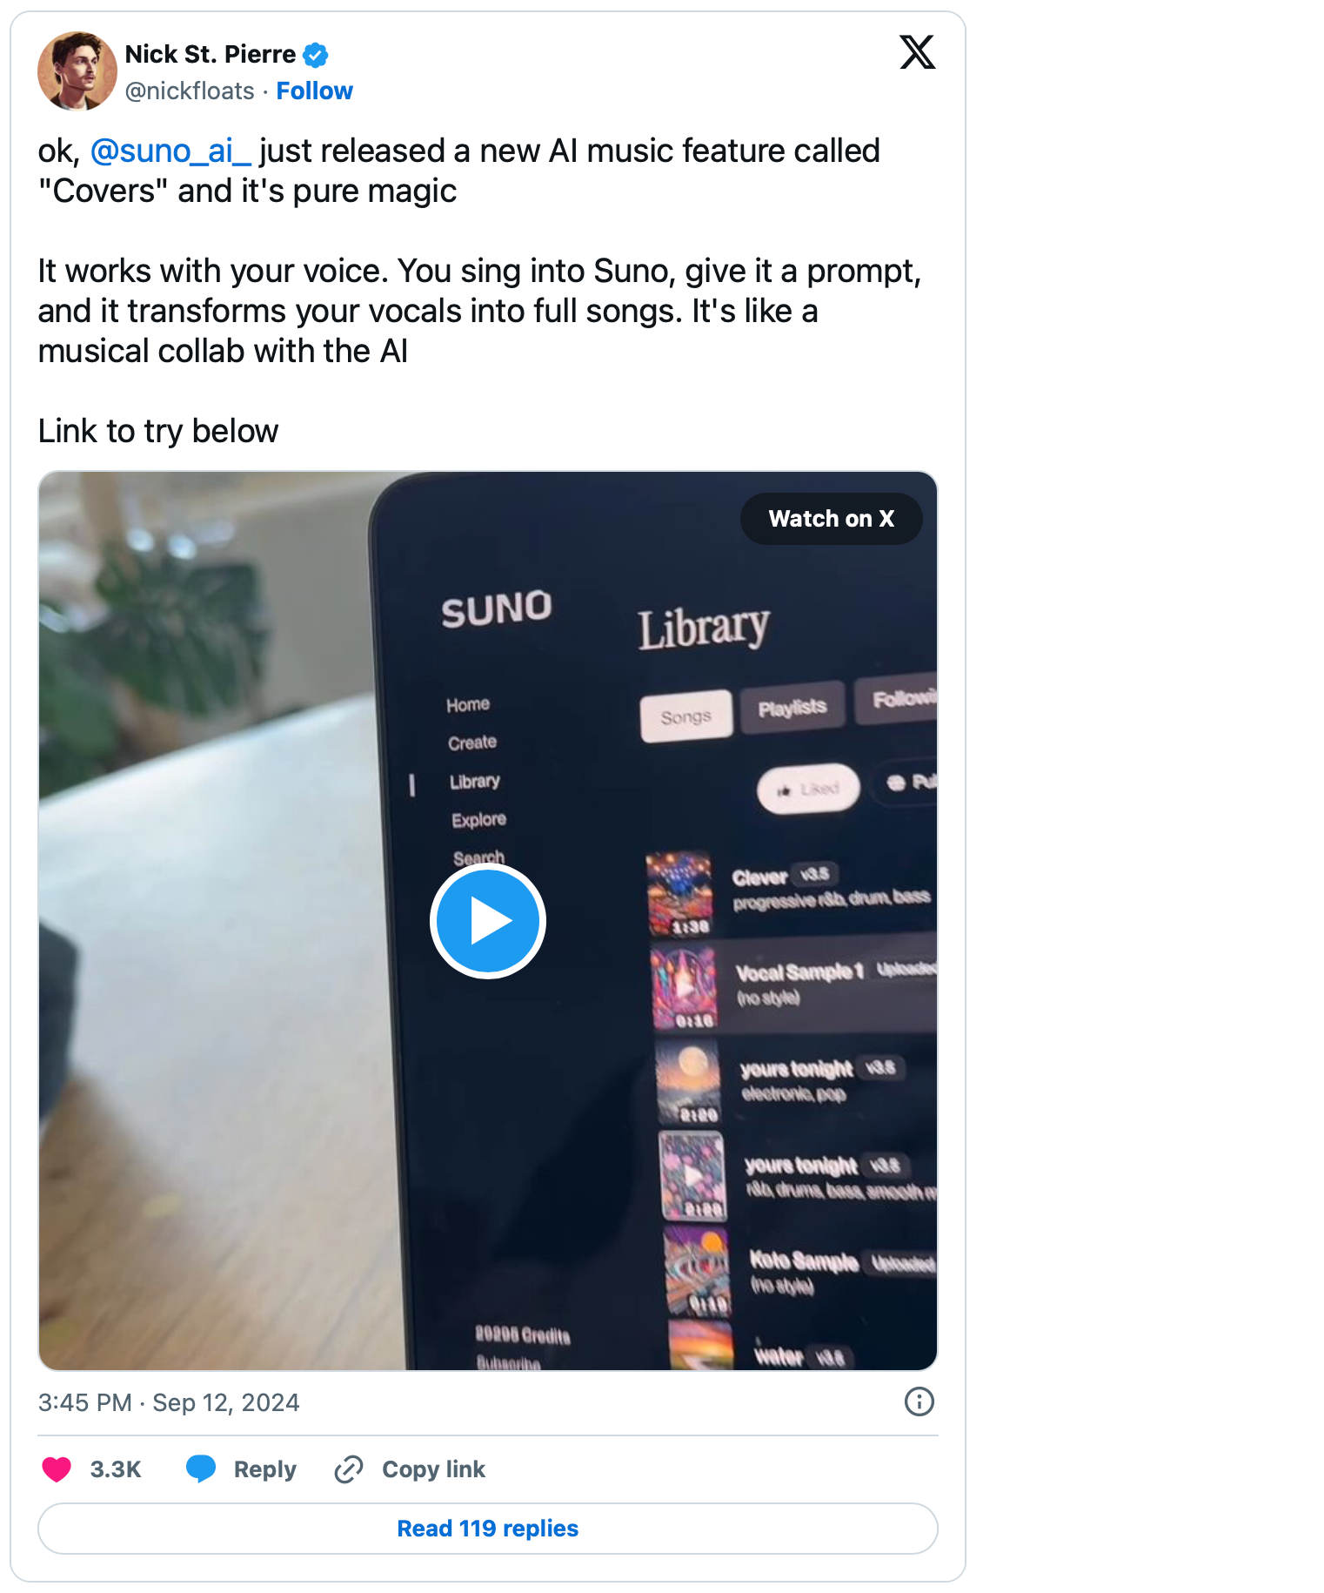The image size is (1324, 1593).
Task: Click the copy link chain icon
Action: click(x=349, y=1469)
